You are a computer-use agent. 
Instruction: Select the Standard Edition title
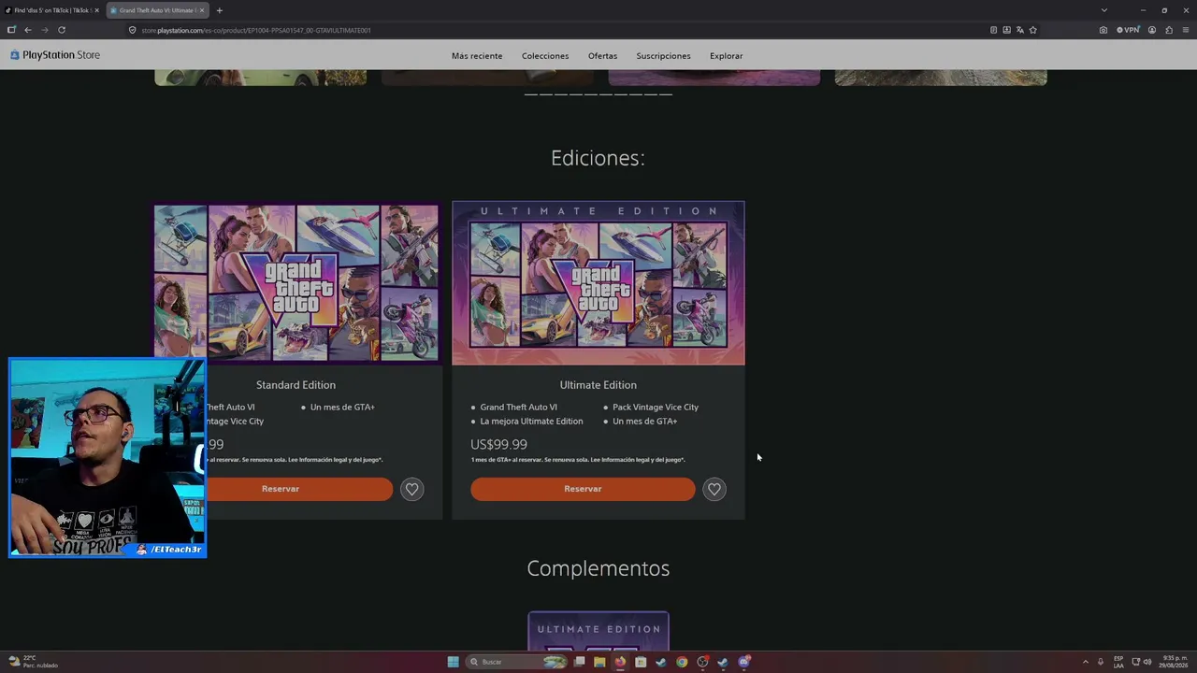[296, 385]
